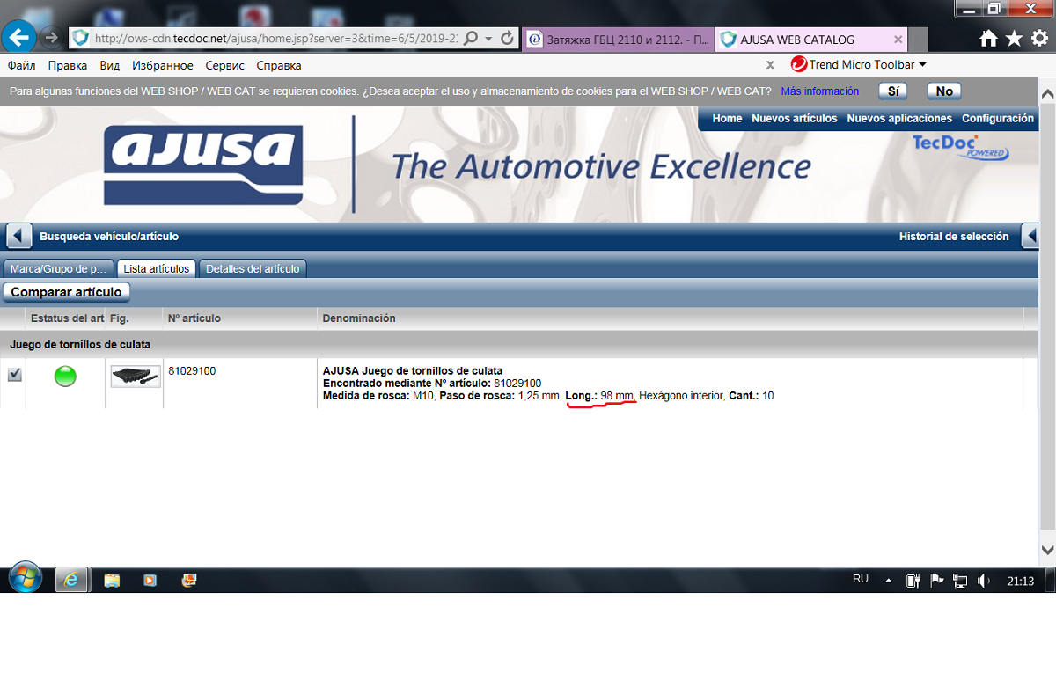Viewport: 1056px width, 695px height.
Task: Launch the media player taskbar icon
Action: pyautogui.click(x=150, y=581)
